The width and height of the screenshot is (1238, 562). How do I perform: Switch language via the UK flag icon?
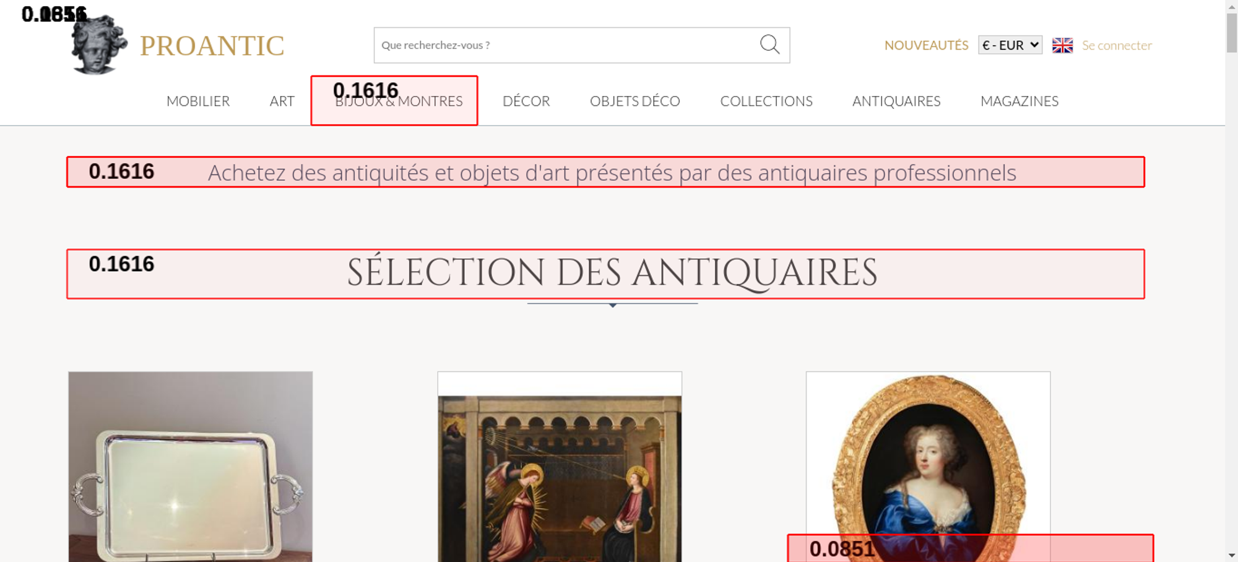tap(1062, 45)
